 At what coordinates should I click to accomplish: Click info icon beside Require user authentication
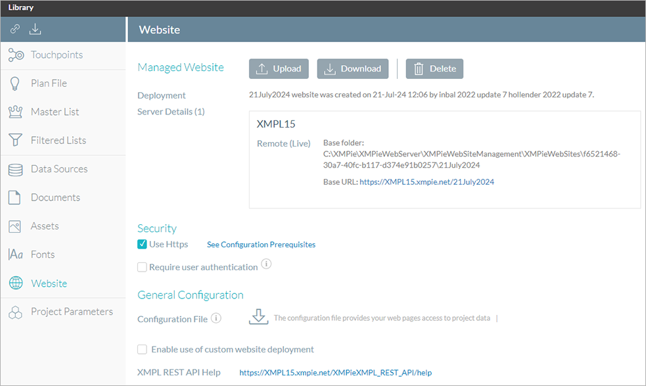[266, 264]
